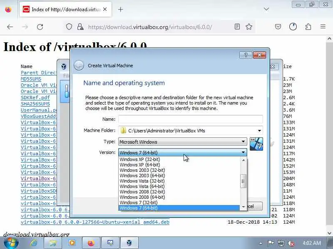Click the site padlock security icon
This screenshot has height=249, width=333.
click(x=80, y=27)
